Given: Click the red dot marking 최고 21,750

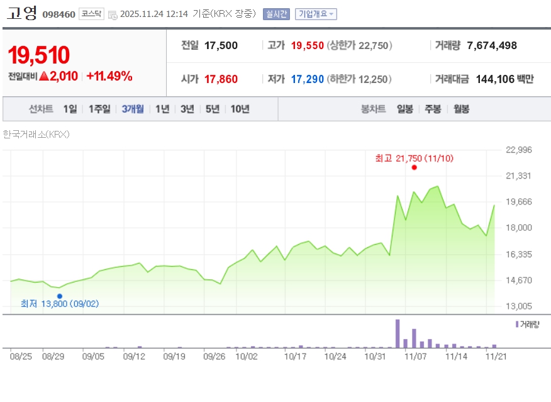Looking at the screenshot, I should click(x=414, y=167).
